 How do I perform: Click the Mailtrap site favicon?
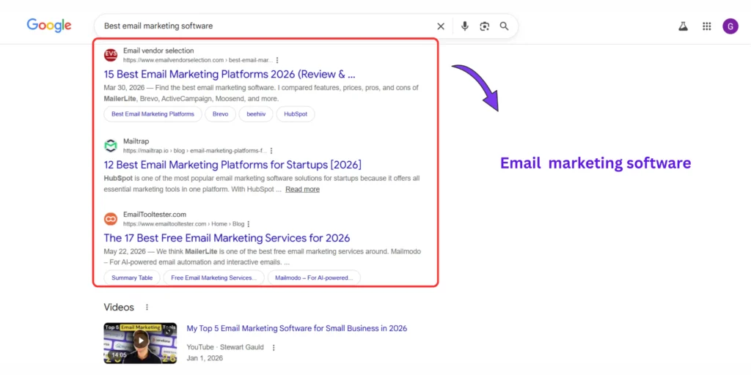pos(111,146)
